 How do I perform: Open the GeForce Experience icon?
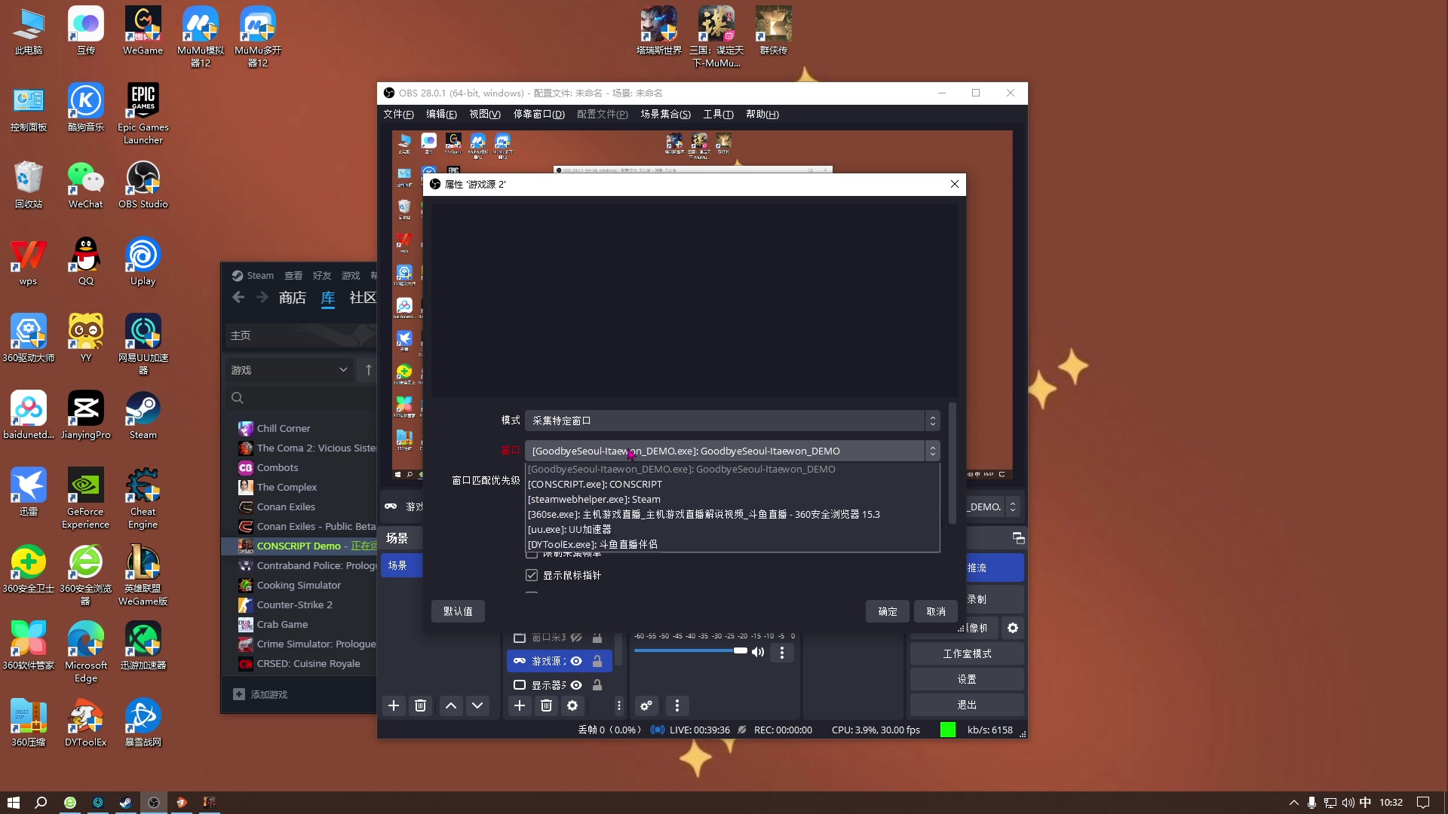point(86,498)
